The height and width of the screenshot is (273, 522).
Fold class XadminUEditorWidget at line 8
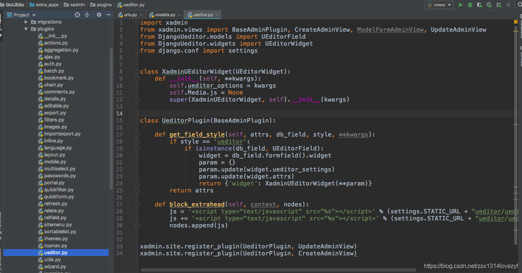(x=137, y=71)
